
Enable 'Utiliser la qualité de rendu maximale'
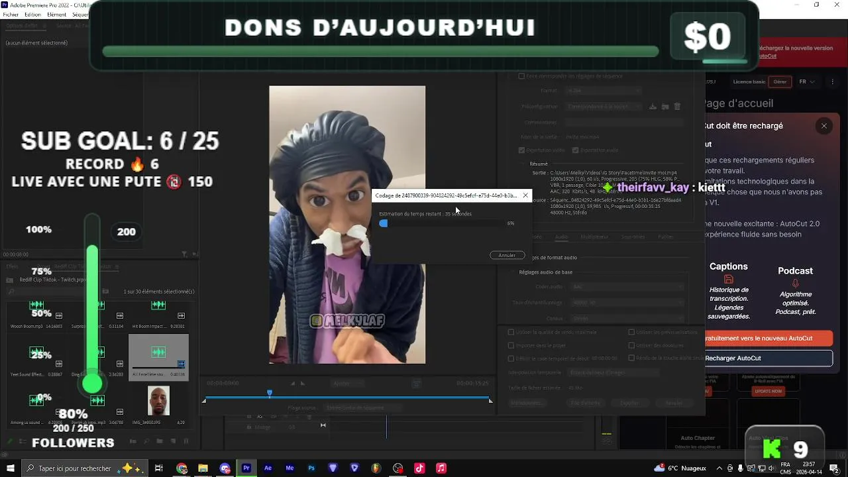[511, 332]
